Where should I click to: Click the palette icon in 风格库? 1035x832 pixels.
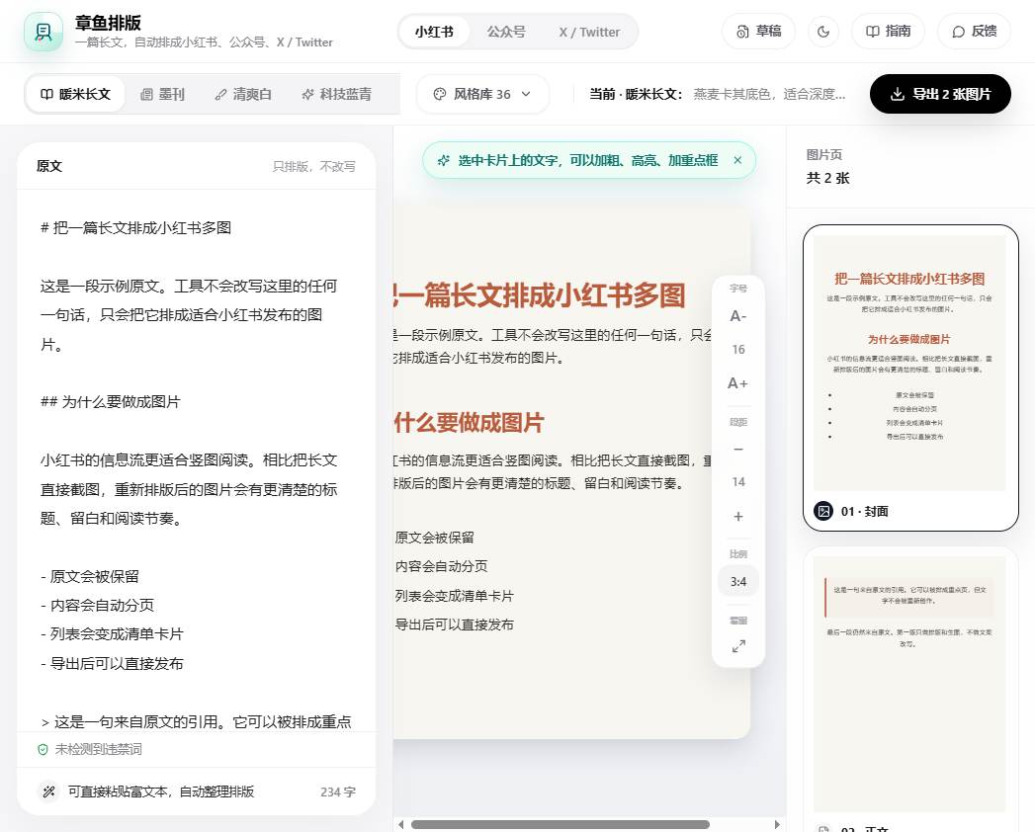(440, 94)
